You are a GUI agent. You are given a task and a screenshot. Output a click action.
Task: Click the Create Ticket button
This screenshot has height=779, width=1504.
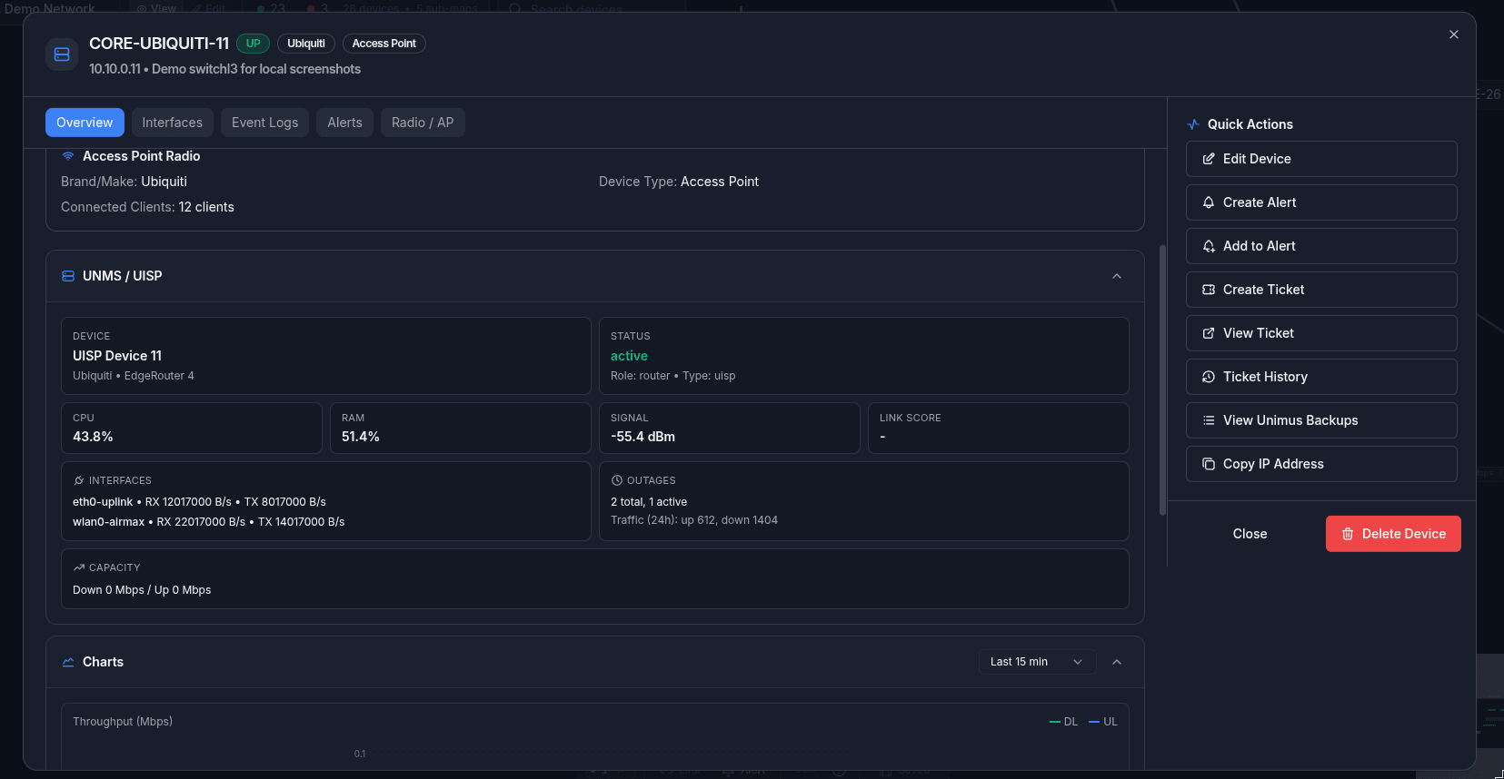click(x=1321, y=290)
